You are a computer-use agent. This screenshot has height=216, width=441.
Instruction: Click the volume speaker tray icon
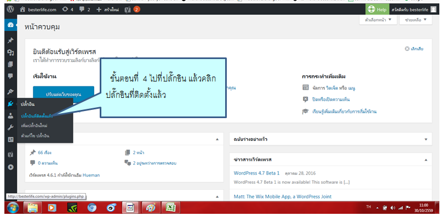pos(393,208)
